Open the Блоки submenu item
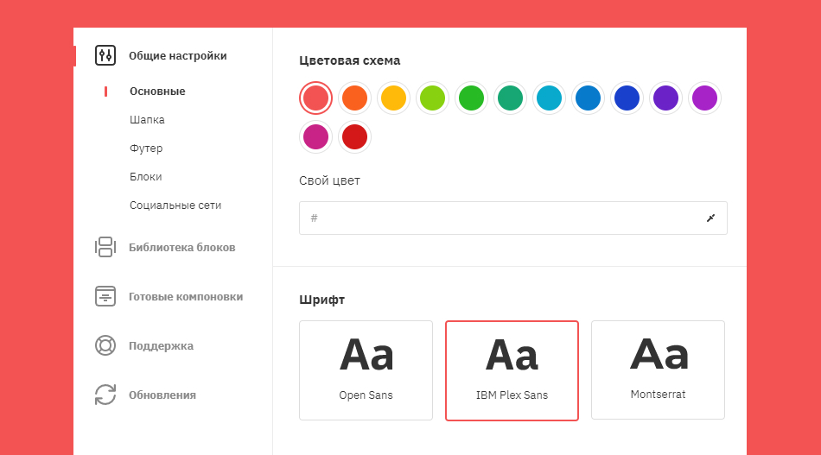The width and height of the screenshot is (821, 455). [x=146, y=177]
